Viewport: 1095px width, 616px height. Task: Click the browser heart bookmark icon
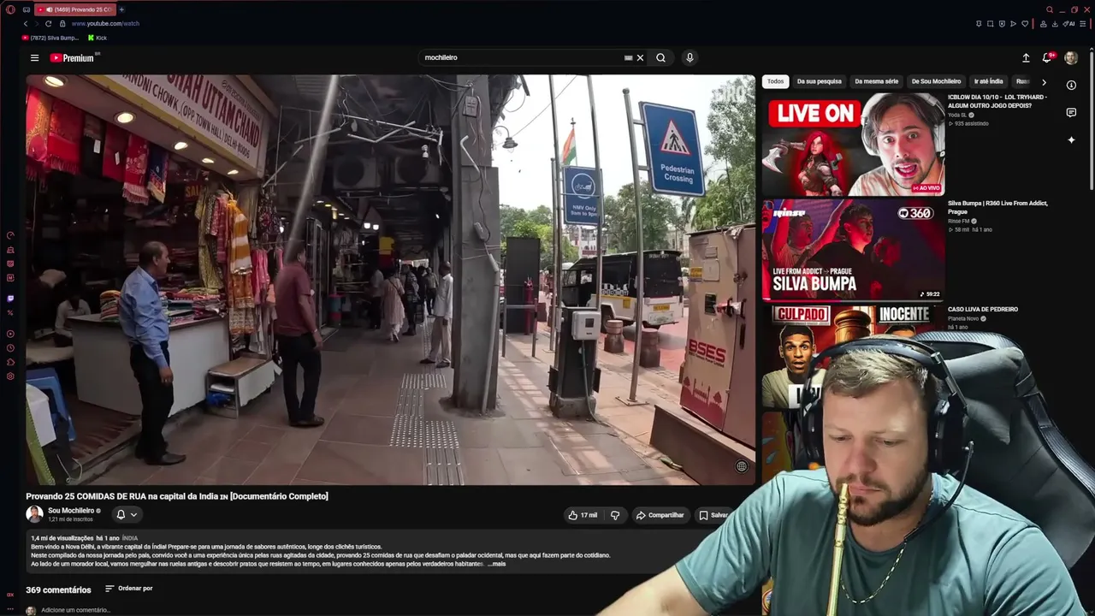click(1025, 23)
